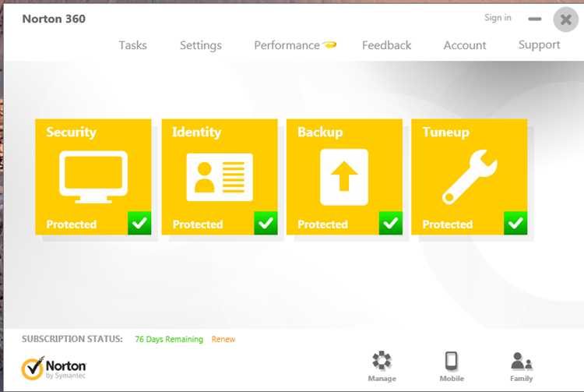Click the Mobile label text

[452, 379]
